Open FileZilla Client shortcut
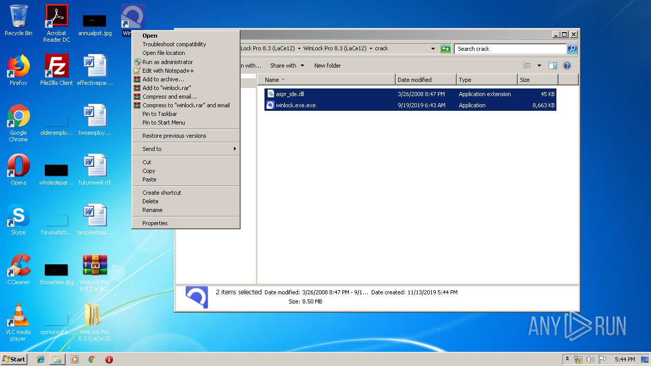This screenshot has height=366, width=651. (x=56, y=70)
